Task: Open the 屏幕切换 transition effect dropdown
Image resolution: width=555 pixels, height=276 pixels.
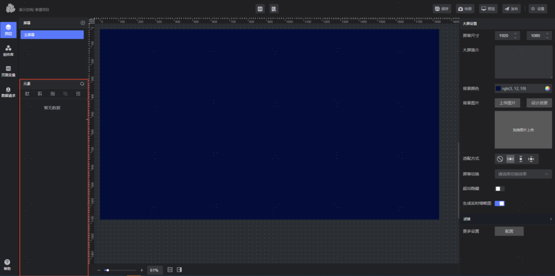Action: (x=523, y=174)
